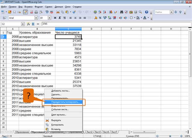The height and width of the screenshot is (138, 192).
Task: Apply percent number format icon
Action: tap(100, 18)
